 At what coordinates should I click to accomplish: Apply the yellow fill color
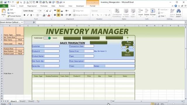[x=44, y=15]
